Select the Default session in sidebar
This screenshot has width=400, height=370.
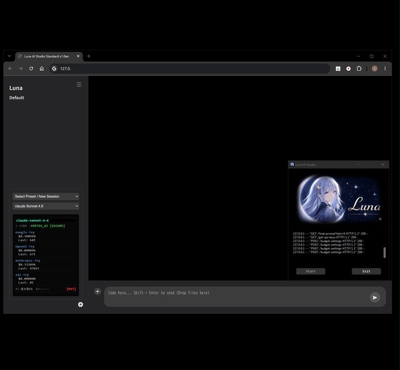pyautogui.click(x=17, y=98)
